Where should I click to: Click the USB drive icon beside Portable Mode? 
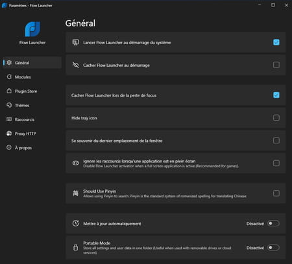[75, 247]
